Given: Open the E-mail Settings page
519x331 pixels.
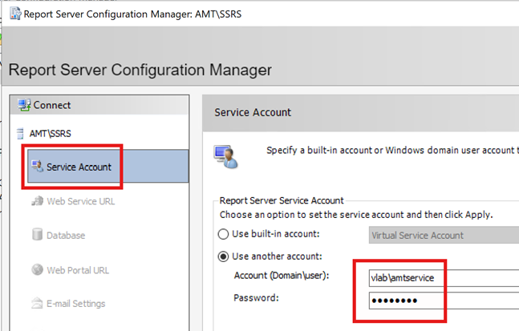Looking at the screenshot, I should pos(75,304).
